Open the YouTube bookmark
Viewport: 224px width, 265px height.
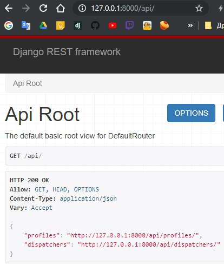coord(113,25)
